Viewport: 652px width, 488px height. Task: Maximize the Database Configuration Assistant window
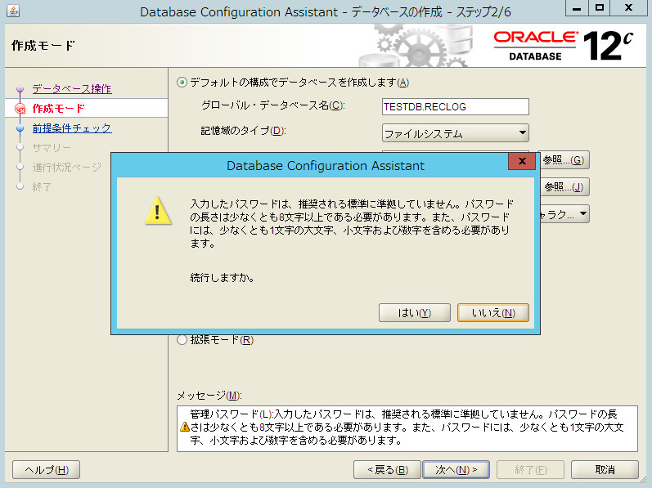click(599, 8)
